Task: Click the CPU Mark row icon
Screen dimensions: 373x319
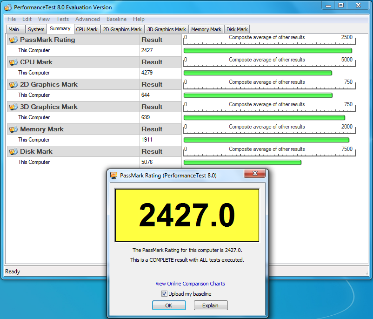Action: pyautogui.click(x=13, y=62)
